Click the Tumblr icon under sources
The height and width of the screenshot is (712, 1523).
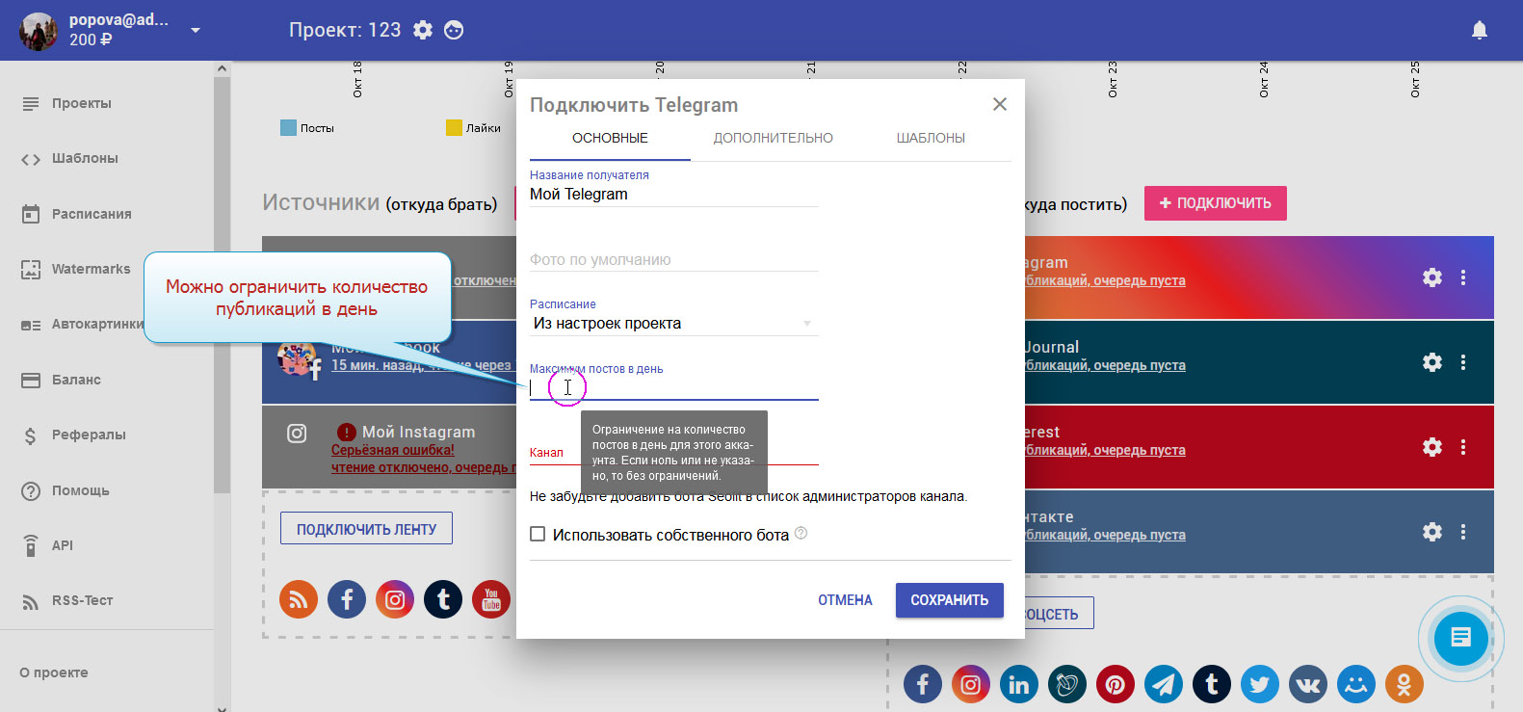click(443, 599)
